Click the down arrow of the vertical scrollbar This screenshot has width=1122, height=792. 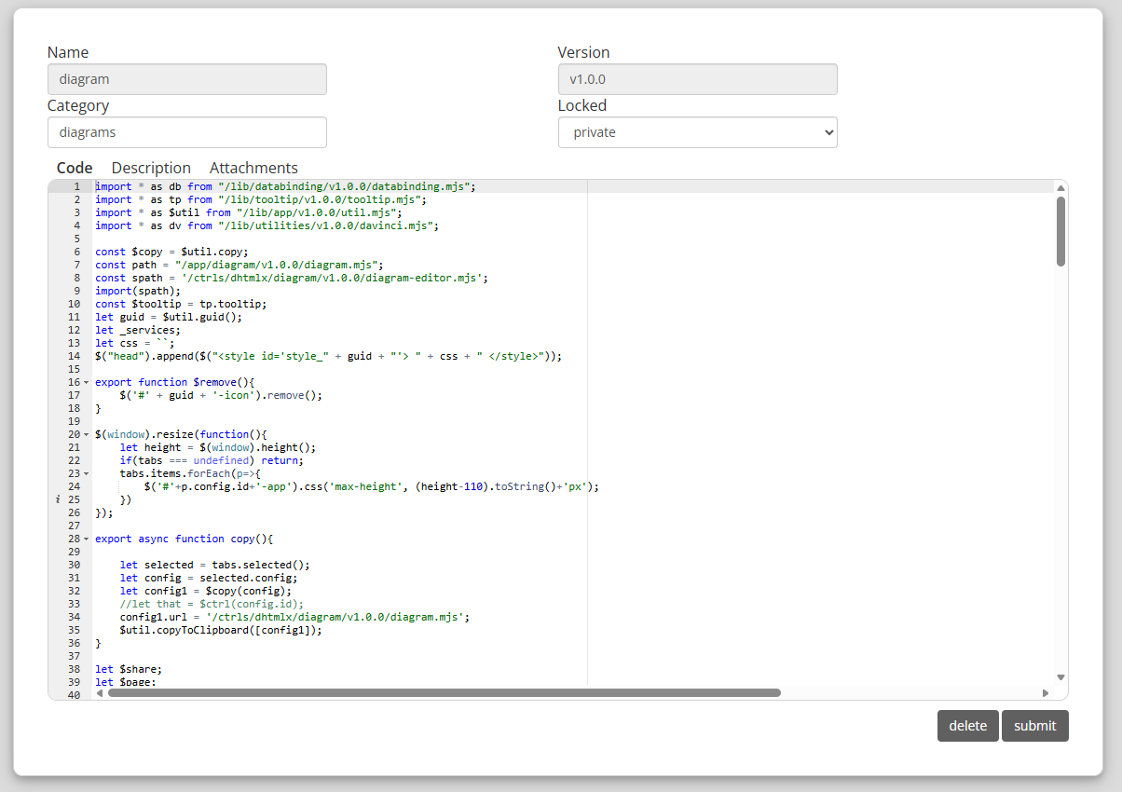pos(1060,677)
